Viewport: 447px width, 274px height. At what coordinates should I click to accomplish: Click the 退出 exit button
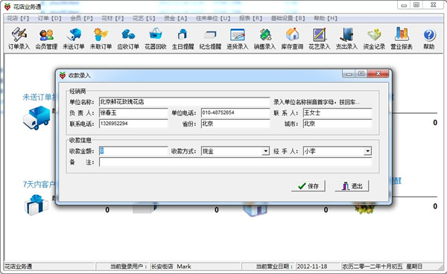352,186
